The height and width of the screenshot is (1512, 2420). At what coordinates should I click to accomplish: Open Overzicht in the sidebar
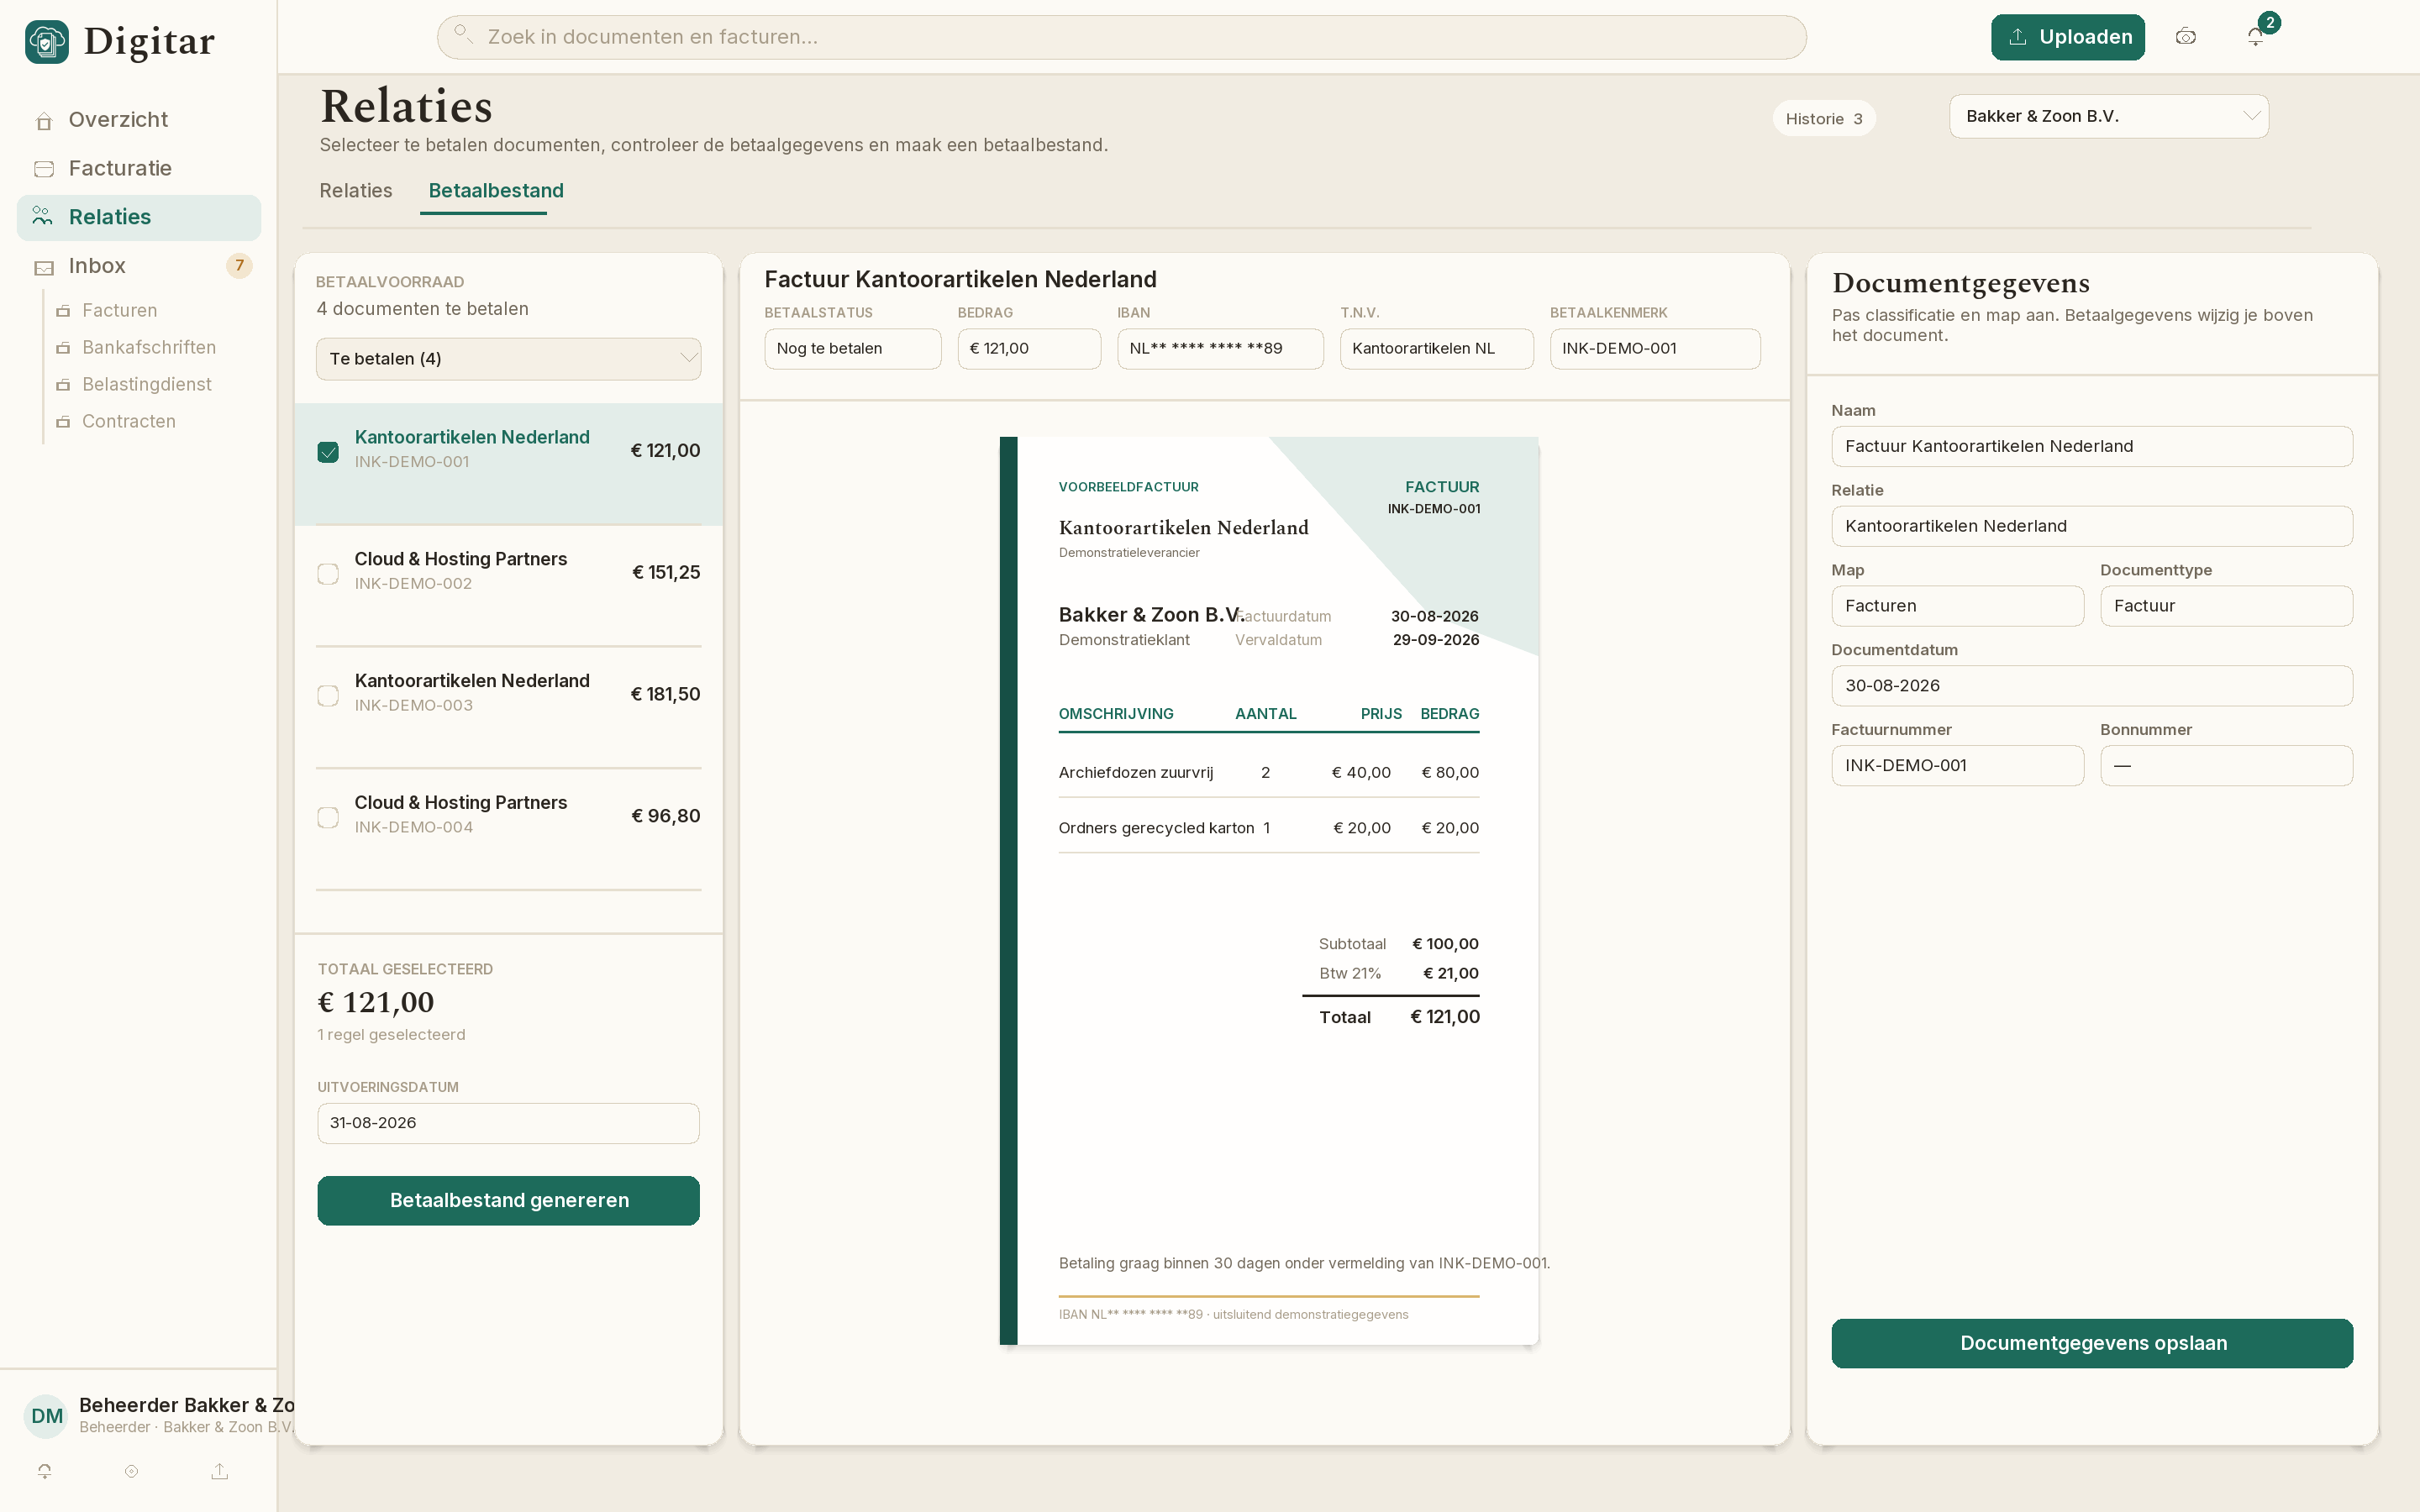click(x=139, y=120)
